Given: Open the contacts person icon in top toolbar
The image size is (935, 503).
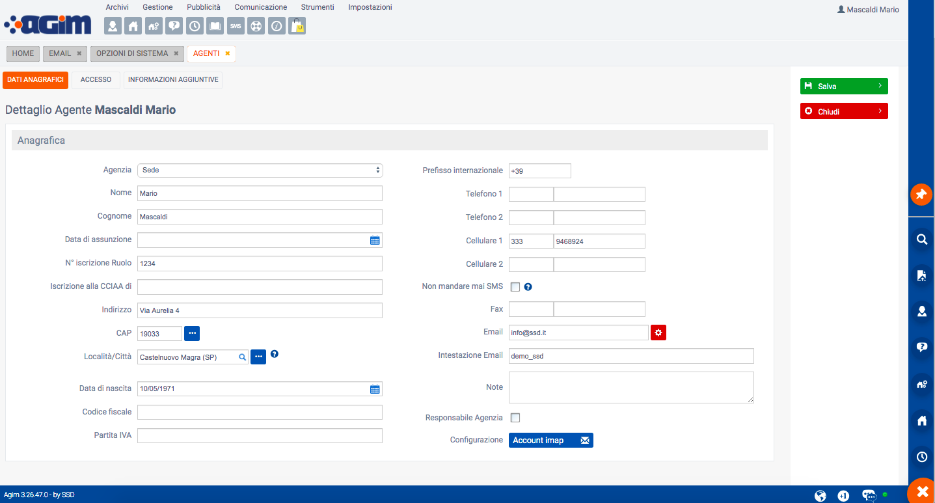Looking at the screenshot, I should (x=113, y=26).
